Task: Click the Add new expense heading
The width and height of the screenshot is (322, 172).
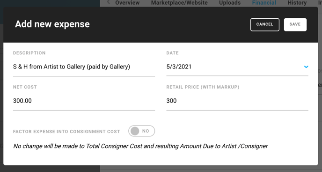Action: tap(52, 24)
